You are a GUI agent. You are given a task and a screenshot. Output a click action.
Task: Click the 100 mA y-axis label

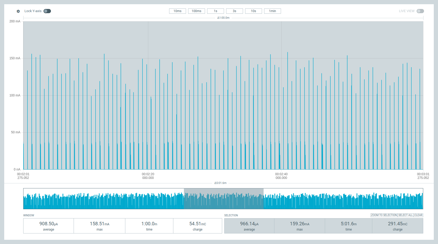pos(15,95)
